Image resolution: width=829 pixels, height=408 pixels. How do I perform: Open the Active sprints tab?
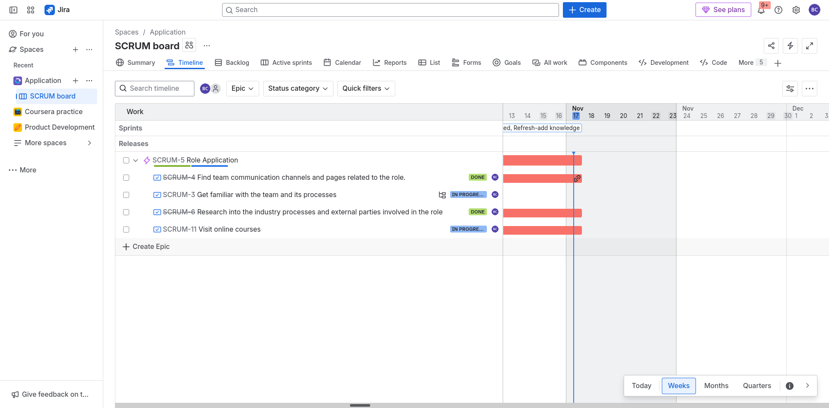point(286,63)
